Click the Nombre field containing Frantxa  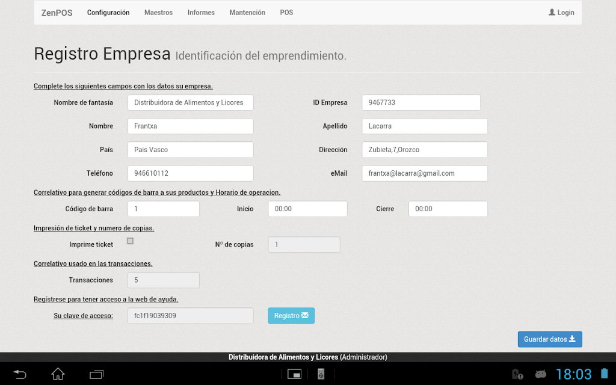(x=191, y=126)
